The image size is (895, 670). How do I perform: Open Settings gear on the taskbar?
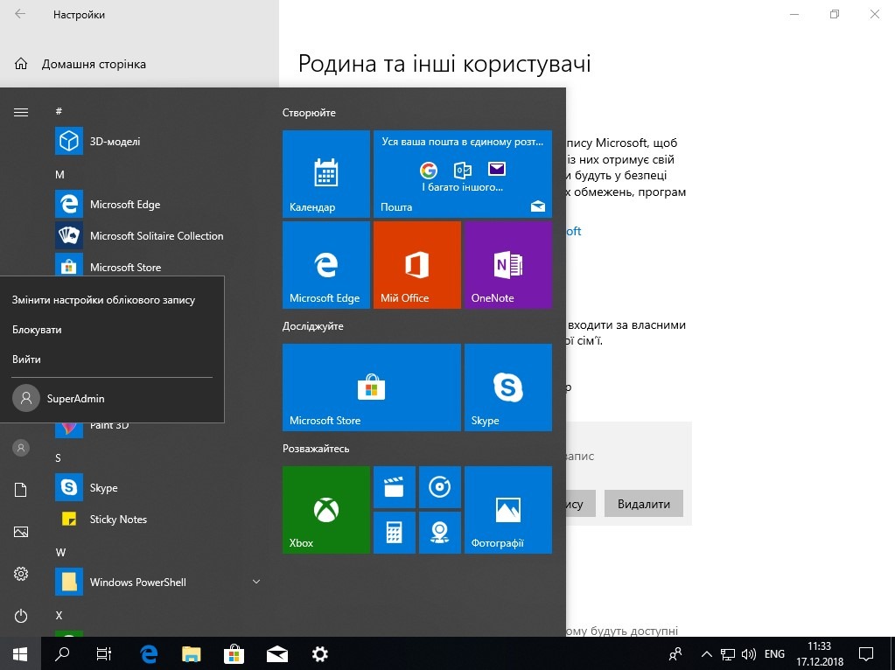click(319, 653)
